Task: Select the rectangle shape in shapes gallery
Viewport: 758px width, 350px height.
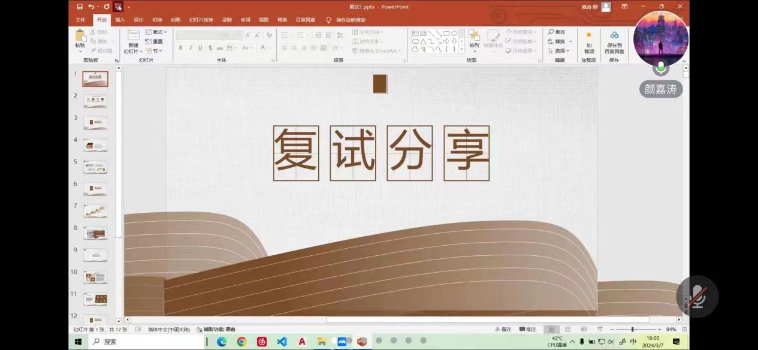Action: click(x=446, y=34)
